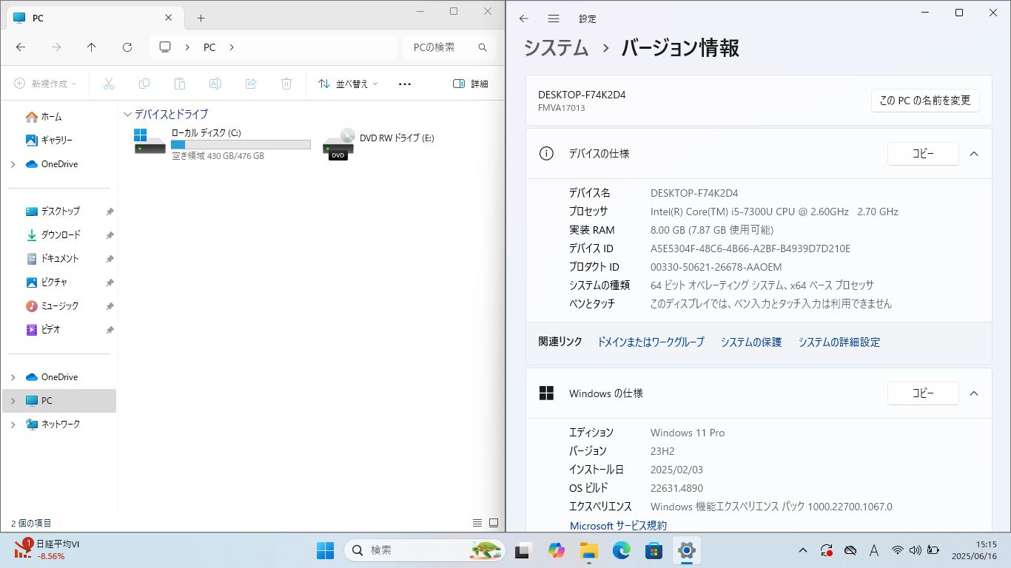Click File Explorer icon on the taskbar
This screenshot has height=568, width=1011.
coord(588,550)
